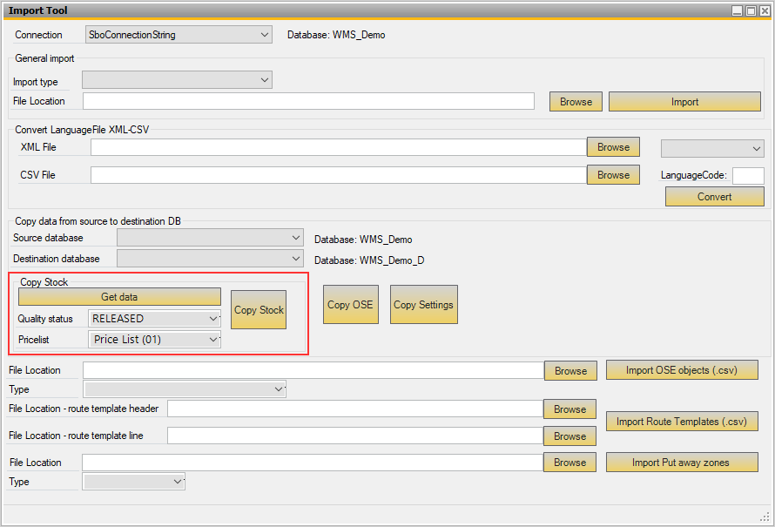Click the CSV File input field

(339, 175)
